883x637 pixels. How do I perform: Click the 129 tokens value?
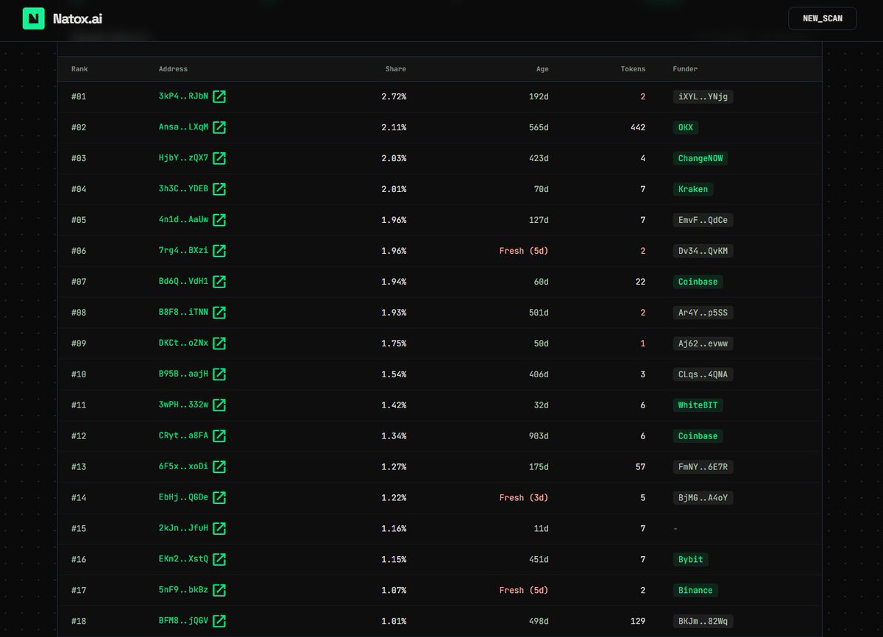coord(638,622)
